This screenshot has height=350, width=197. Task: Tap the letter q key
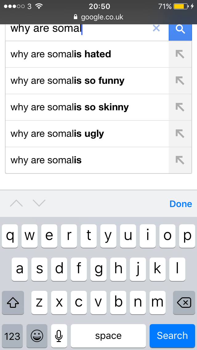click(10, 236)
